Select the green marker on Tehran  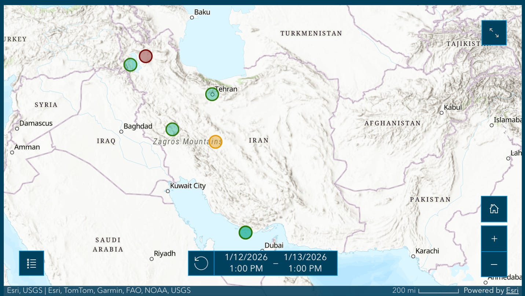pos(212,94)
